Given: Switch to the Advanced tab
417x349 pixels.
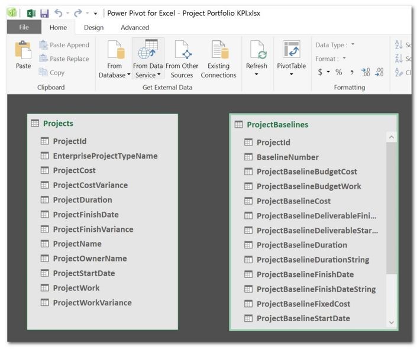Looking at the screenshot, I should pyautogui.click(x=135, y=27).
